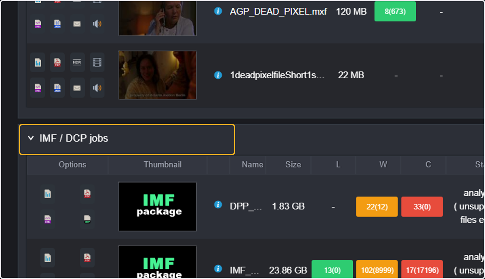Open PDF report for 1deadpixelfileShort1s
Image resolution: width=485 pixels, height=279 pixels.
[57, 62]
